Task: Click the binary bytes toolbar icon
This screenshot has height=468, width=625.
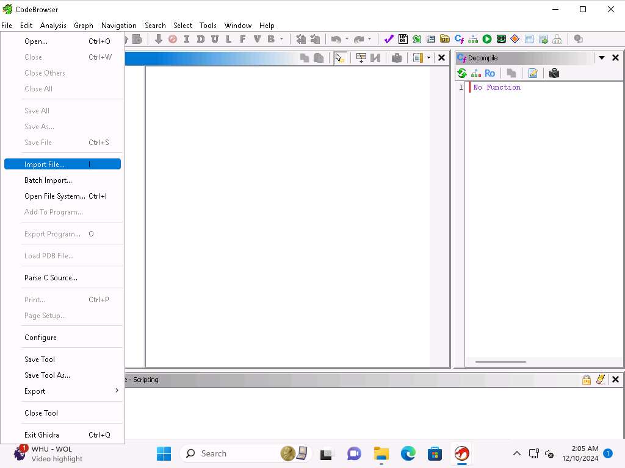Action: pyautogui.click(x=403, y=39)
